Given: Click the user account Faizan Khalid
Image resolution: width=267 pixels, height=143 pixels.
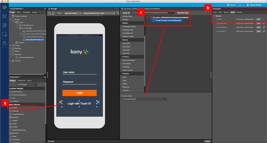Looking at the screenshot, I should pos(254,5).
